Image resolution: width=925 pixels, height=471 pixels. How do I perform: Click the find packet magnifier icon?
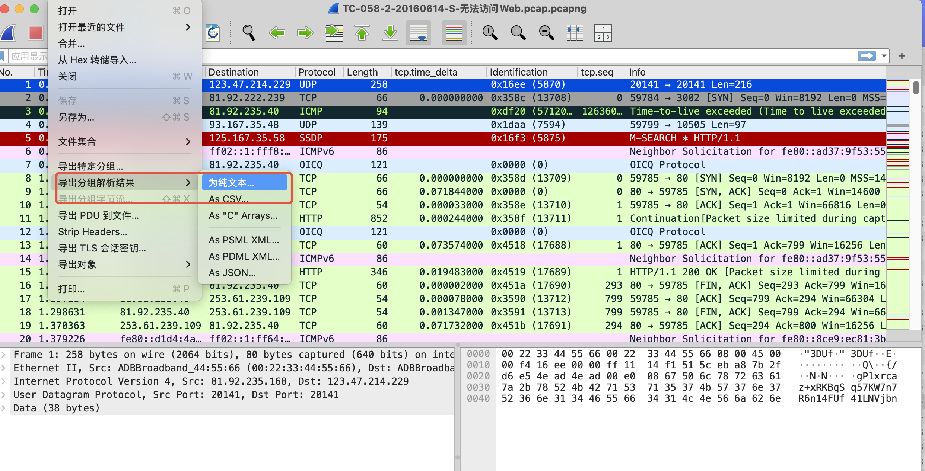point(248,33)
